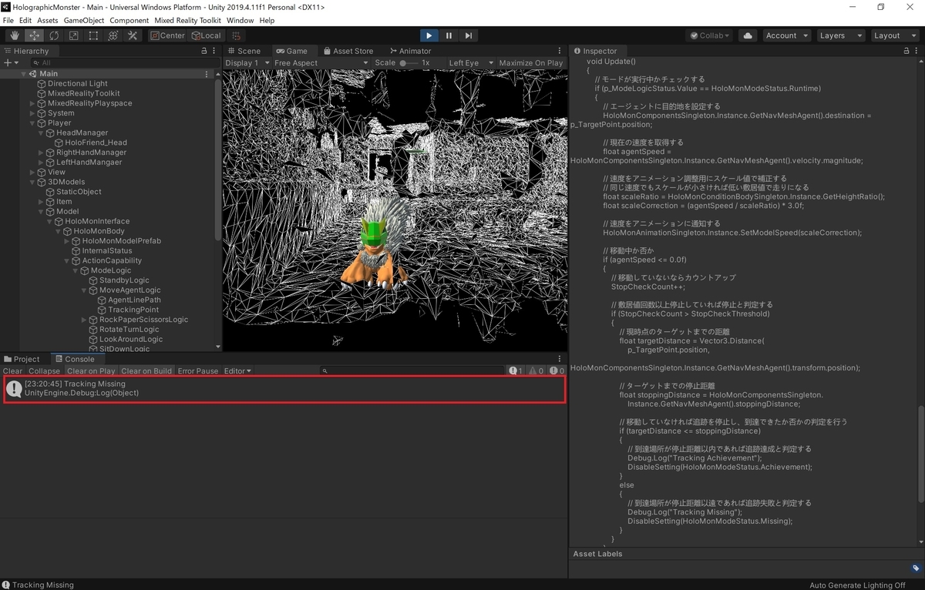Switch to the Animator tab
The image size is (925, 590).
[x=410, y=51]
